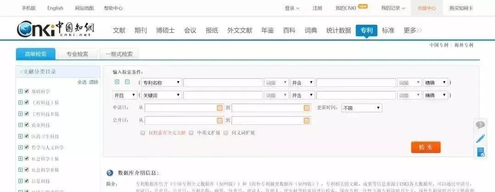The width and height of the screenshot is (495, 192).
Task: Open the 并且 logic operator dropdown
Action: (125, 95)
